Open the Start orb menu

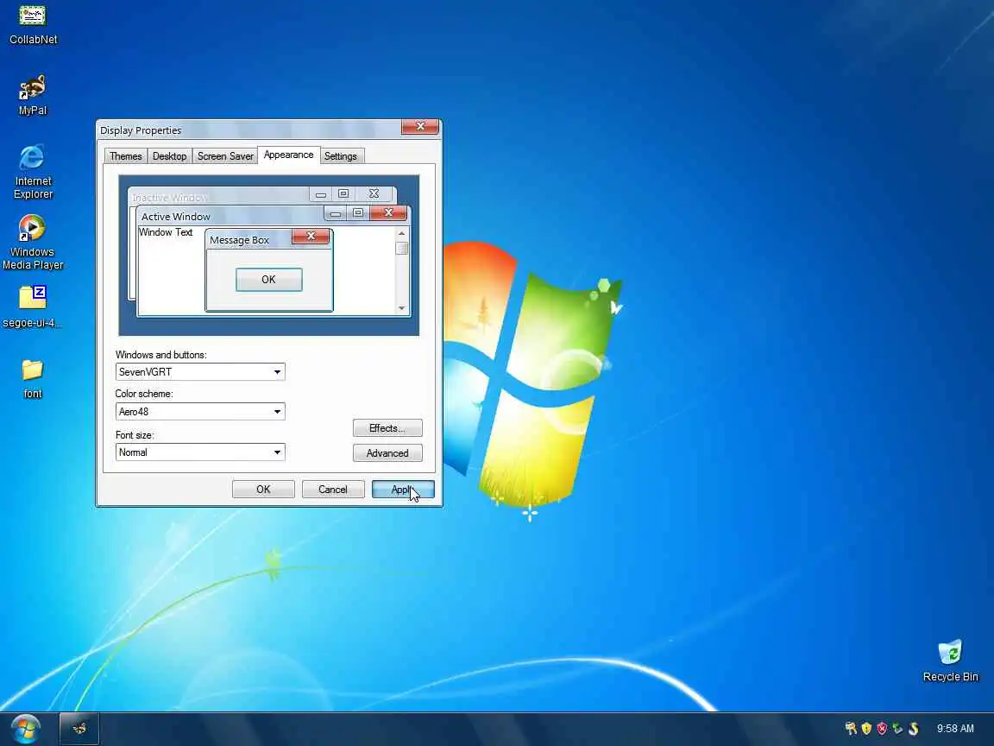[25, 729]
